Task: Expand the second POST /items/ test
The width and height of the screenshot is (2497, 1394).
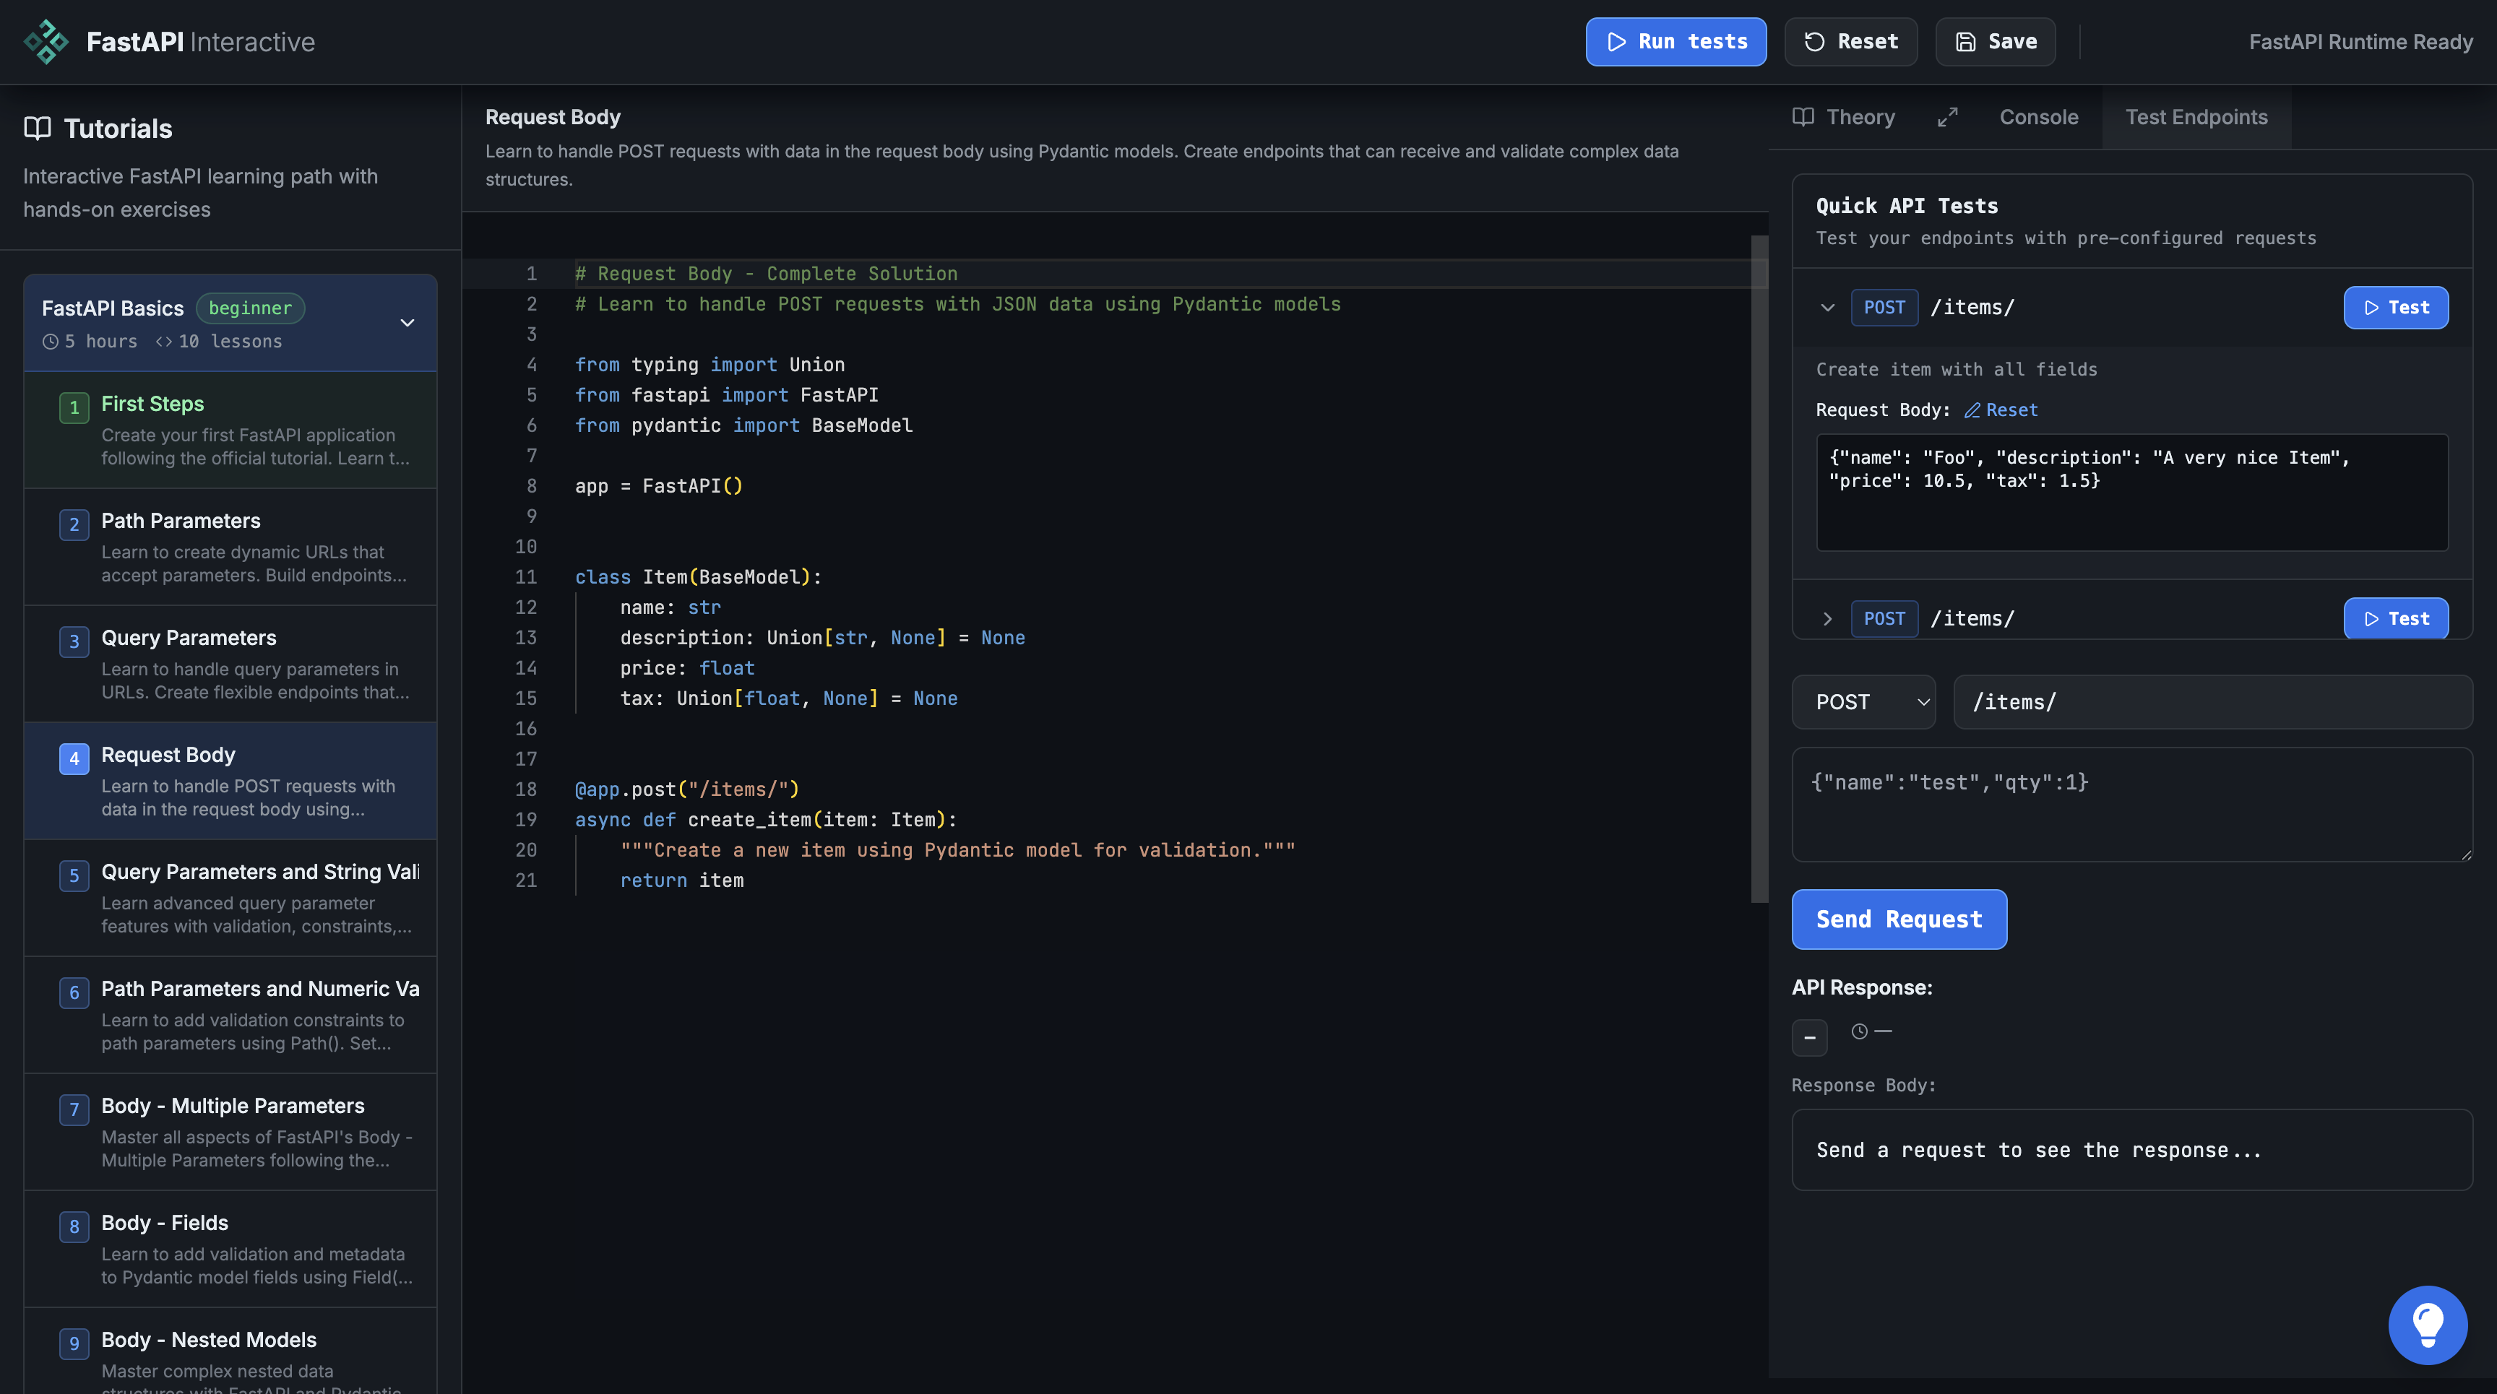Action: pyautogui.click(x=1827, y=618)
